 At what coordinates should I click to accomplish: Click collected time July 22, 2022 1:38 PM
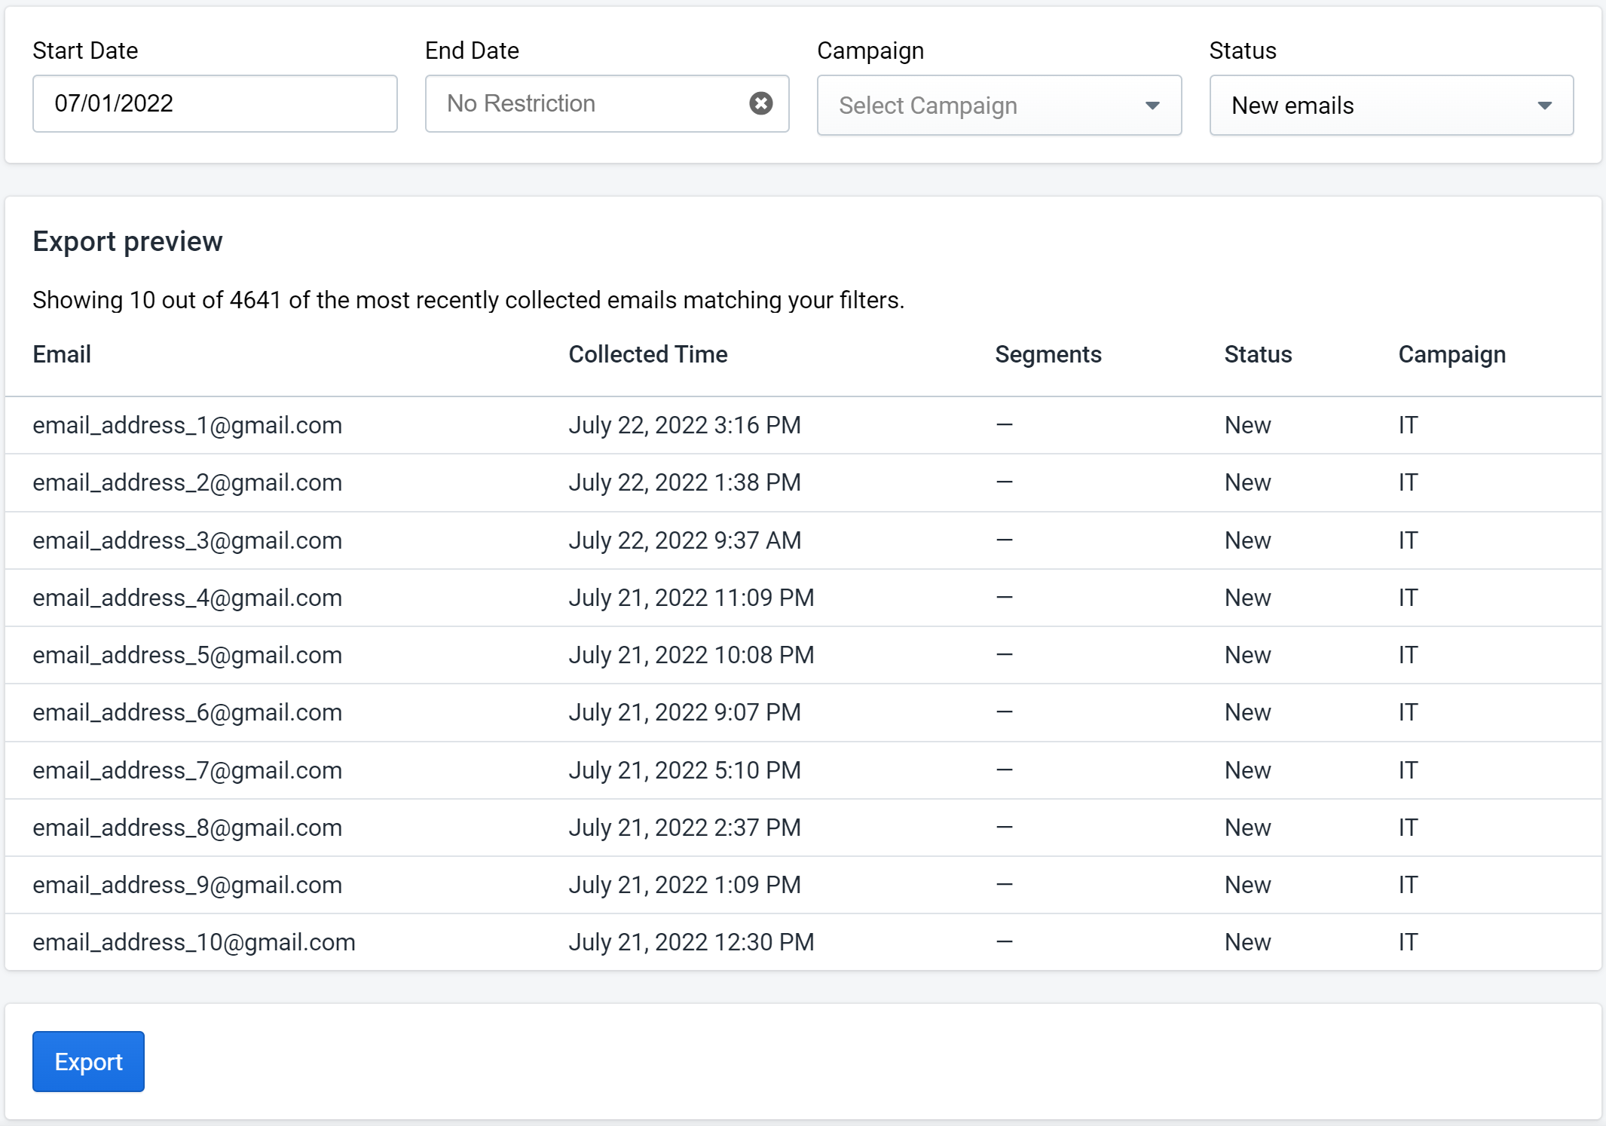point(684,482)
